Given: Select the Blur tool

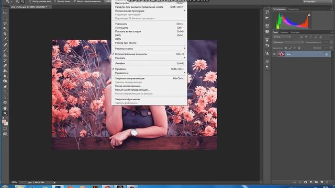Looking at the screenshot, I should coord(5,76).
